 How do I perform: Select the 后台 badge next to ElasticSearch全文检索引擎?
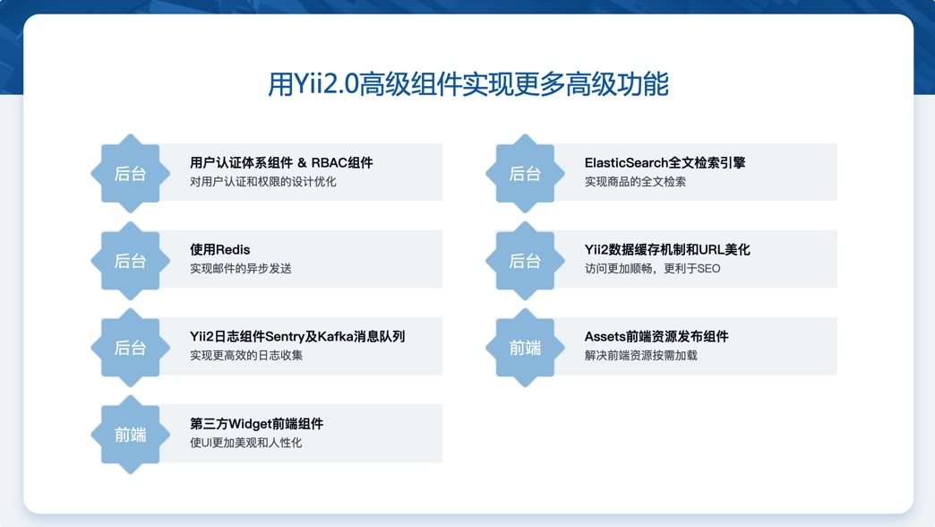(x=525, y=174)
